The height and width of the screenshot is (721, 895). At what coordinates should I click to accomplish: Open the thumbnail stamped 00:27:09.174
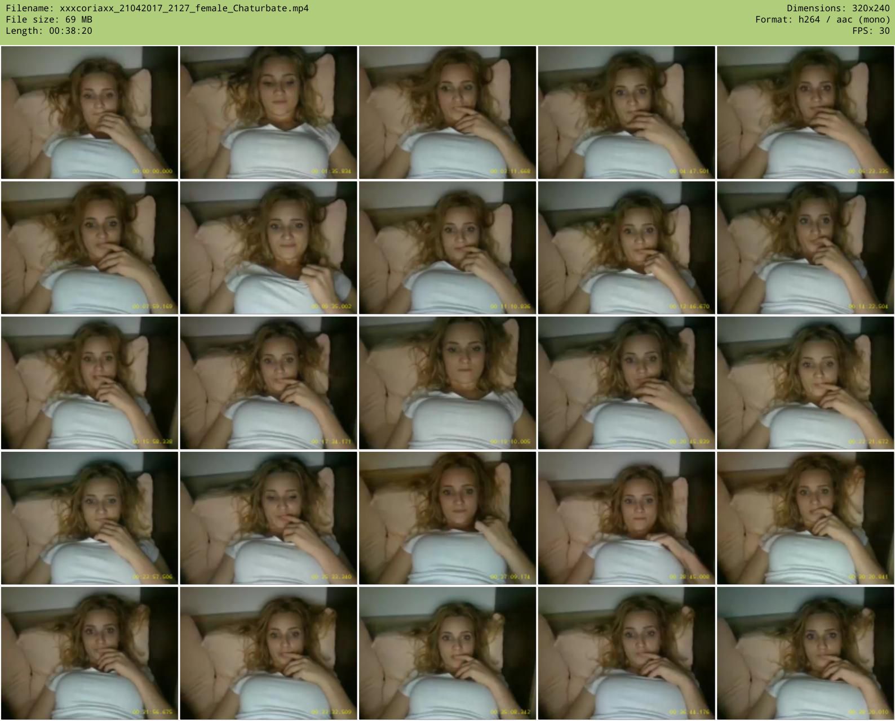click(448, 518)
